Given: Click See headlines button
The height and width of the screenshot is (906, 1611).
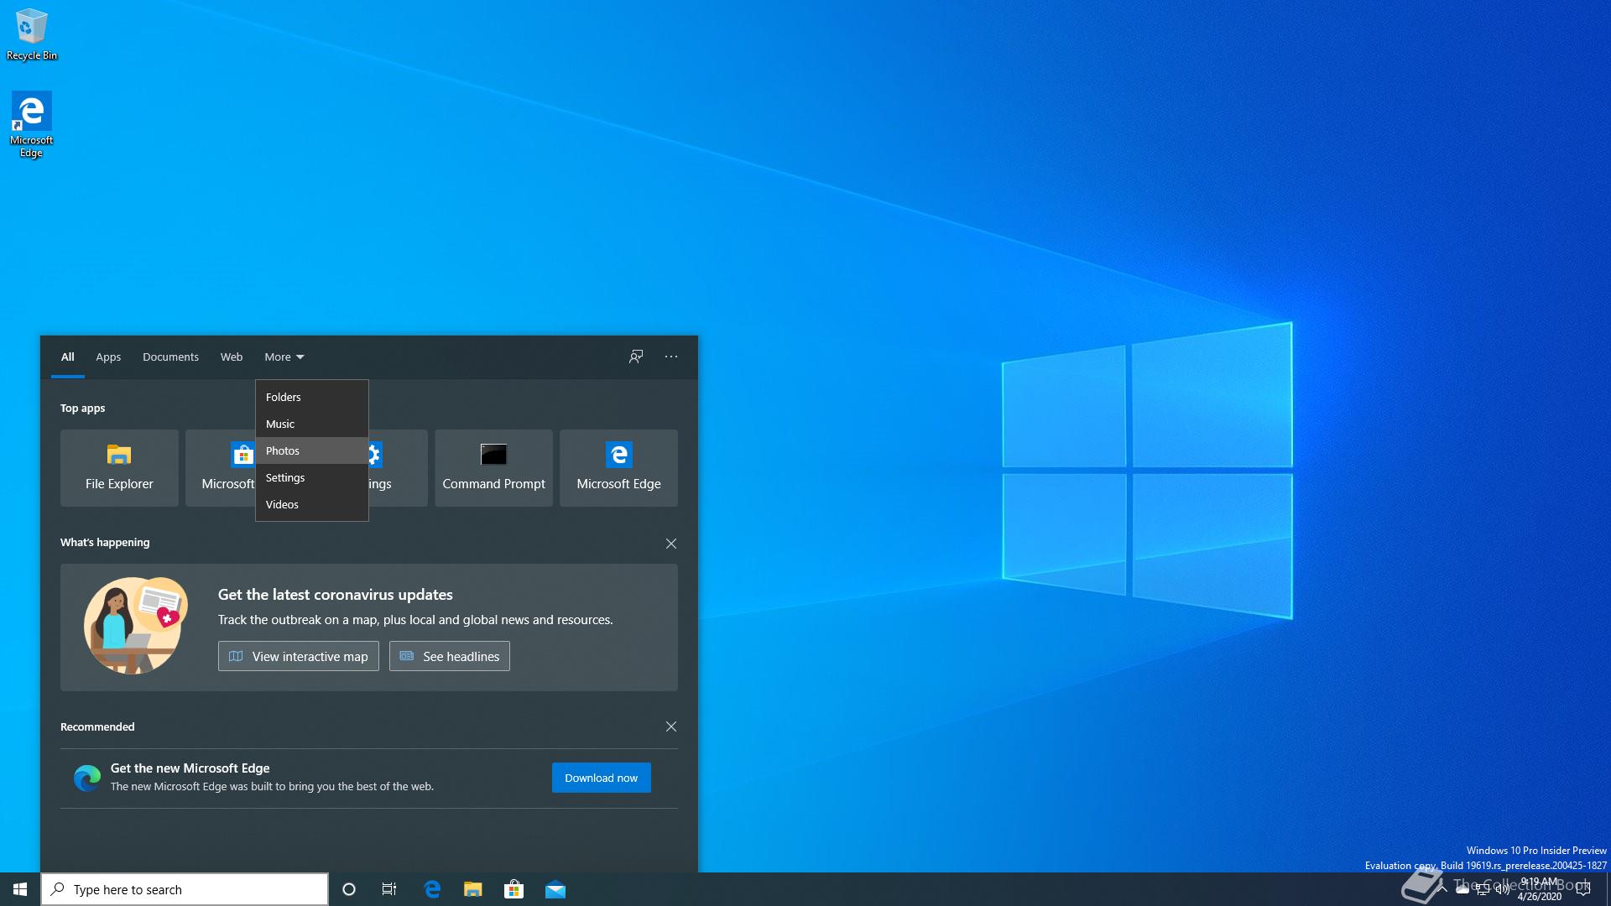Looking at the screenshot, I should coord(450,656).
